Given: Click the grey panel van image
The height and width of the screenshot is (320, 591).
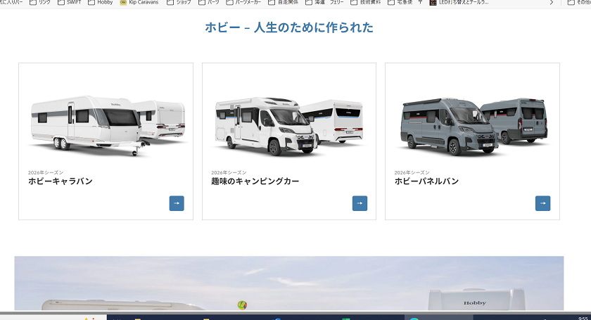Looking at the screenshot, I should click(474, 127).
